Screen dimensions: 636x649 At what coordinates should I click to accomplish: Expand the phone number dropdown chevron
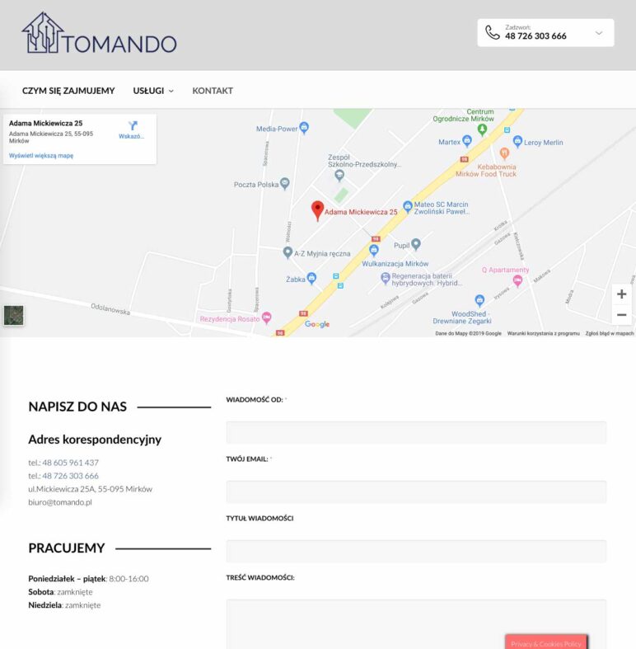pyautogui.click(x=599, y=33)
